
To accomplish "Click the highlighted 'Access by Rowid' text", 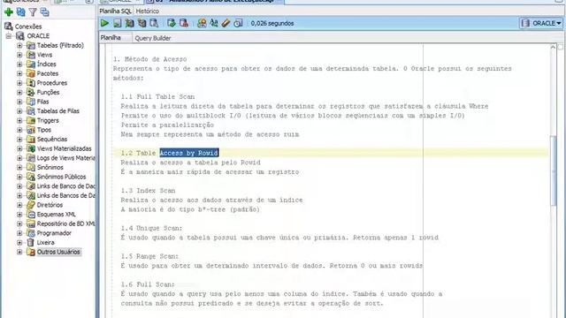I will (x=189, y=153).
